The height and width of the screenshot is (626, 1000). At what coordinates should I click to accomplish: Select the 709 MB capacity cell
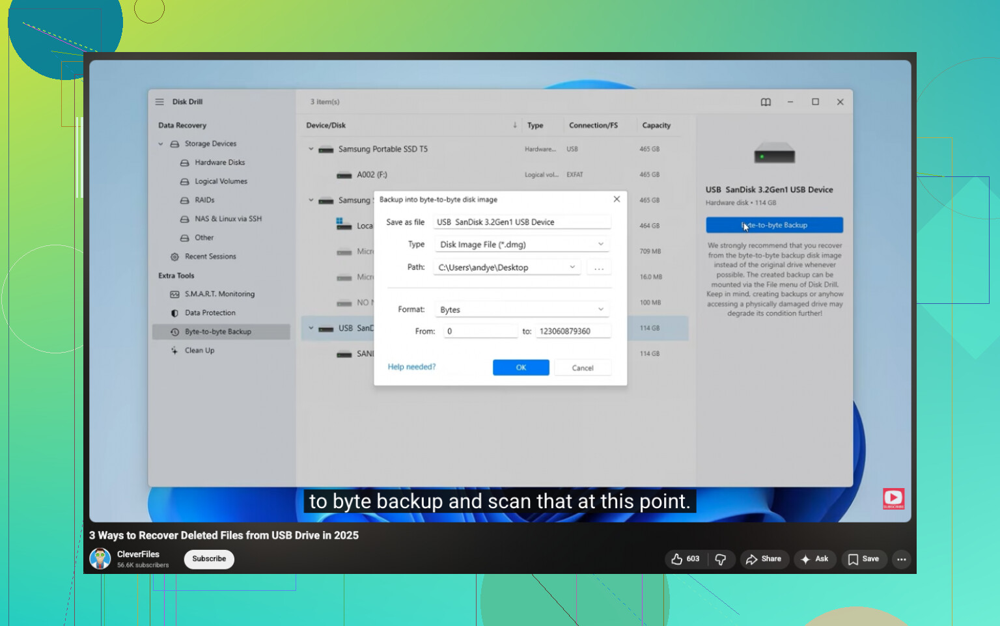click(650, 251)
